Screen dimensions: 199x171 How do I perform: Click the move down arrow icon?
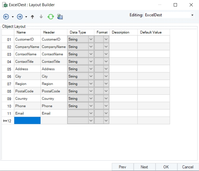41,17
